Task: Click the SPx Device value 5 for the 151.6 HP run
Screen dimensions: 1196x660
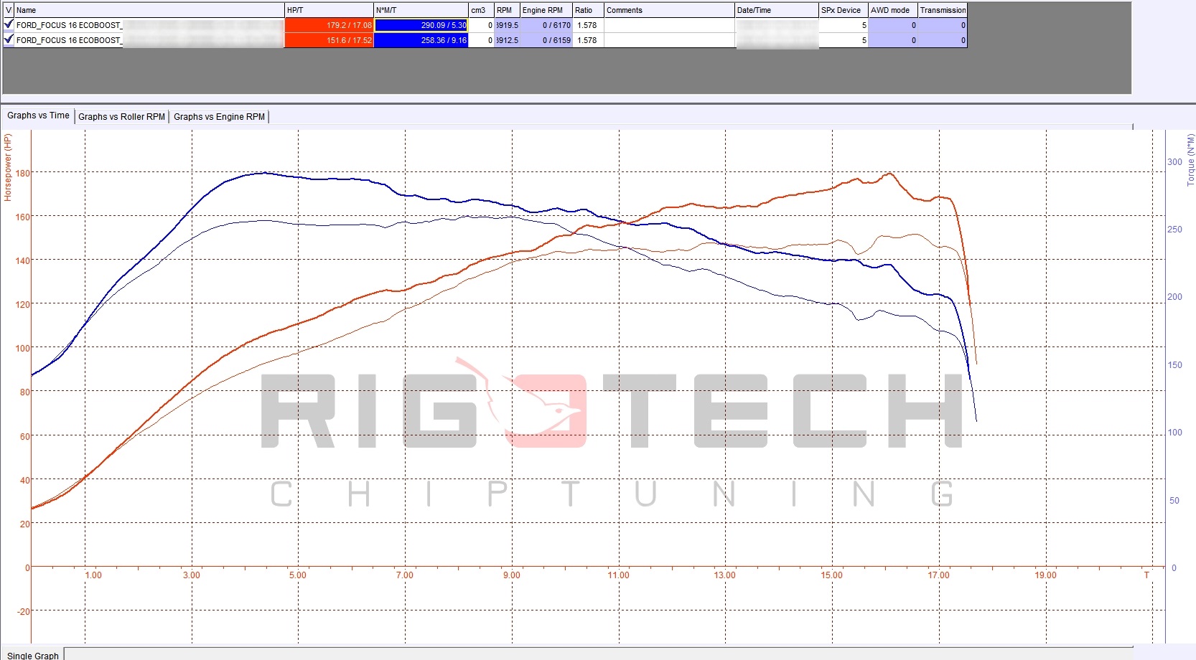Action: (844, 40)
